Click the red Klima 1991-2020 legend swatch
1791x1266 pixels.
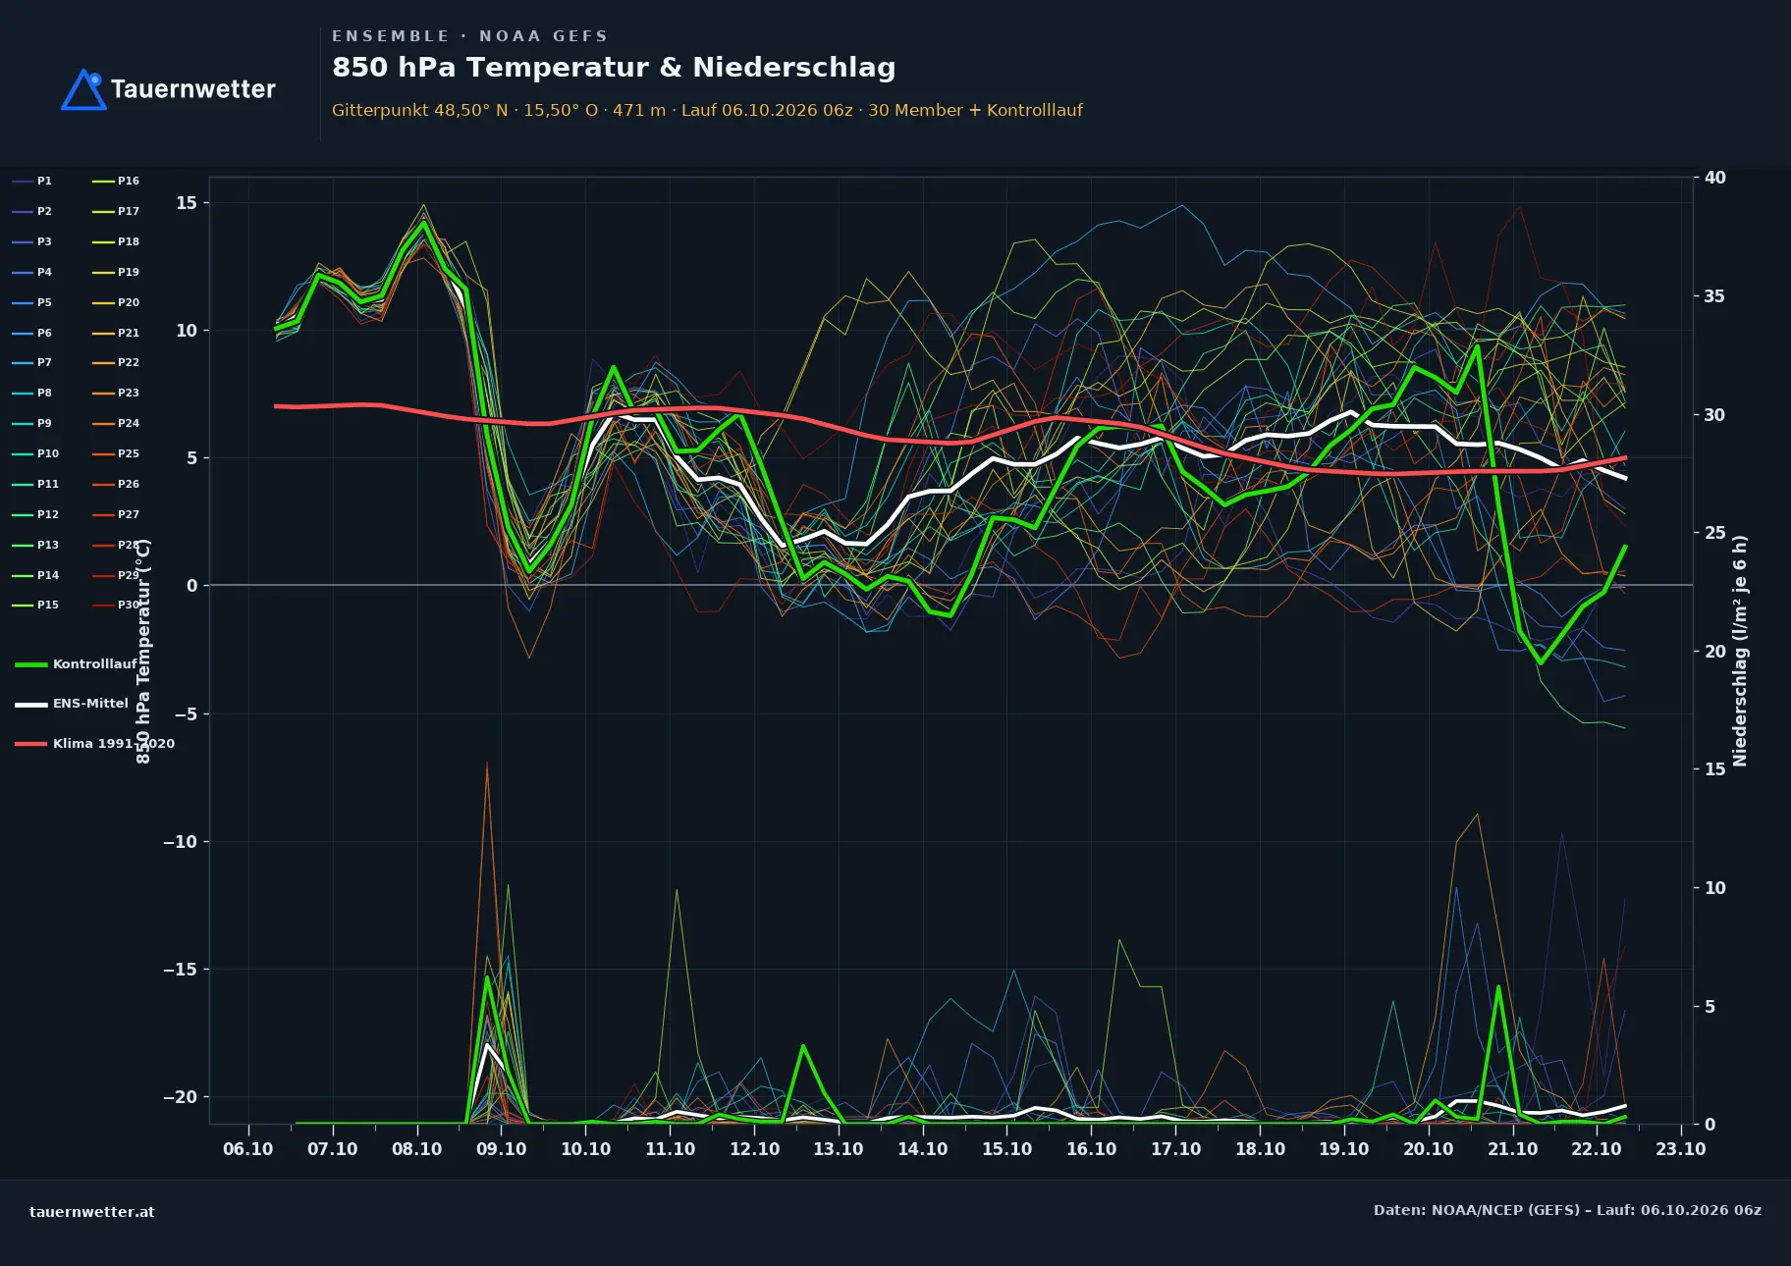(31, 744)
